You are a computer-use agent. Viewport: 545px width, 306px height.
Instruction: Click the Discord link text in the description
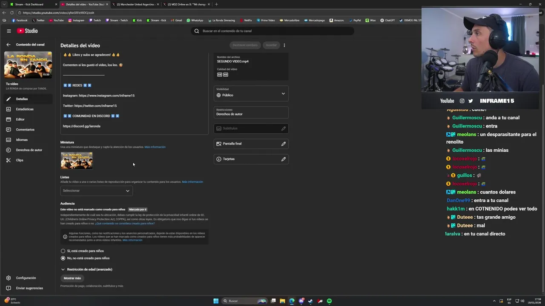(82, 126)
